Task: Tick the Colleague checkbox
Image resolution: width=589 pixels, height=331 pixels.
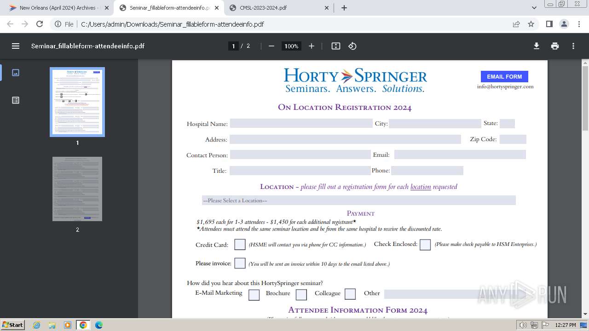Action: coord(350,294)
